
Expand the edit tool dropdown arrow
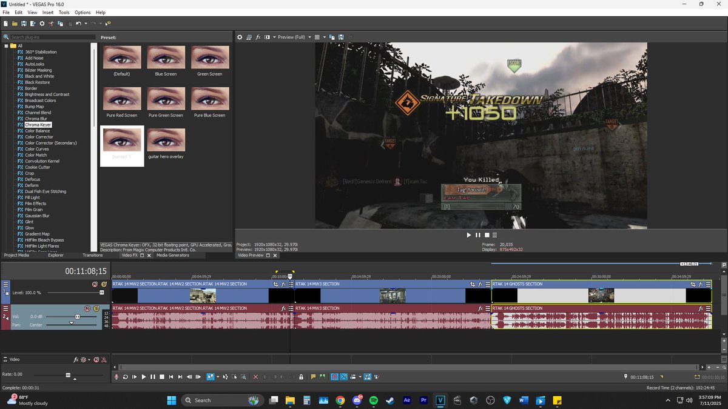click(x=217, y=376)
